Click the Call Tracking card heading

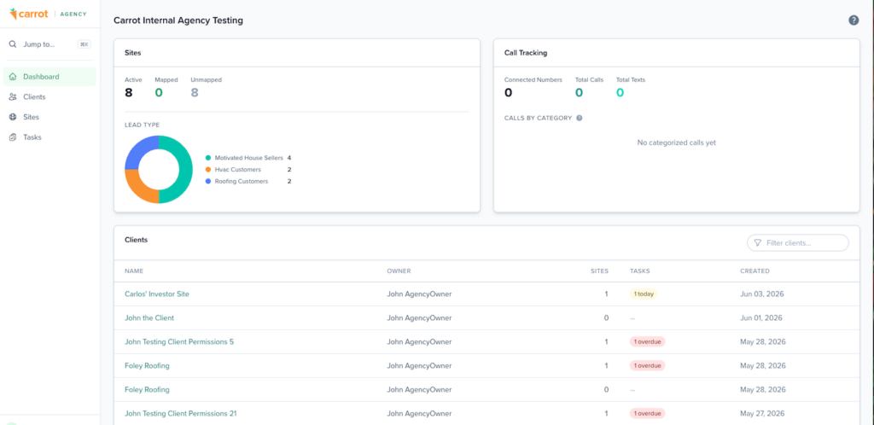click(526, 53)
